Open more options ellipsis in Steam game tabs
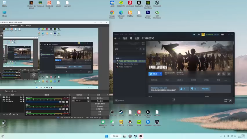Viewport: 247px width, 139px height. [x=226, y=80]
